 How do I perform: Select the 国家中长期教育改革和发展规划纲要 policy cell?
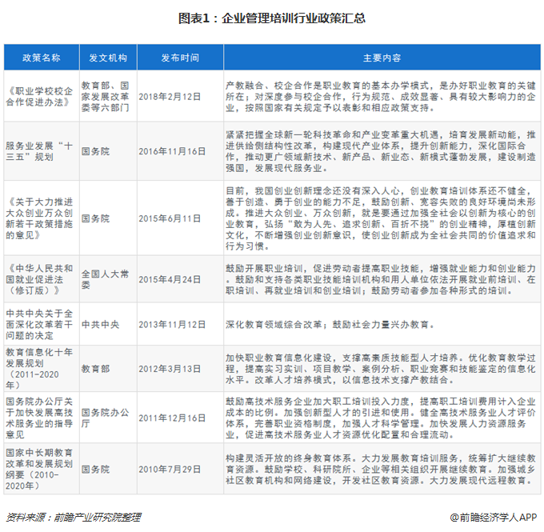point(41,470)
